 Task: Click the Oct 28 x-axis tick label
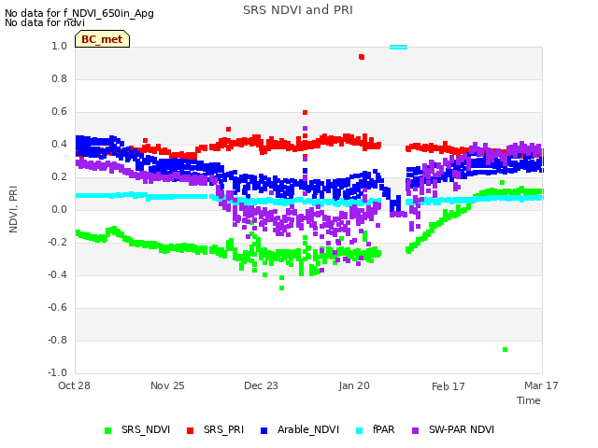tap(74, 385)
